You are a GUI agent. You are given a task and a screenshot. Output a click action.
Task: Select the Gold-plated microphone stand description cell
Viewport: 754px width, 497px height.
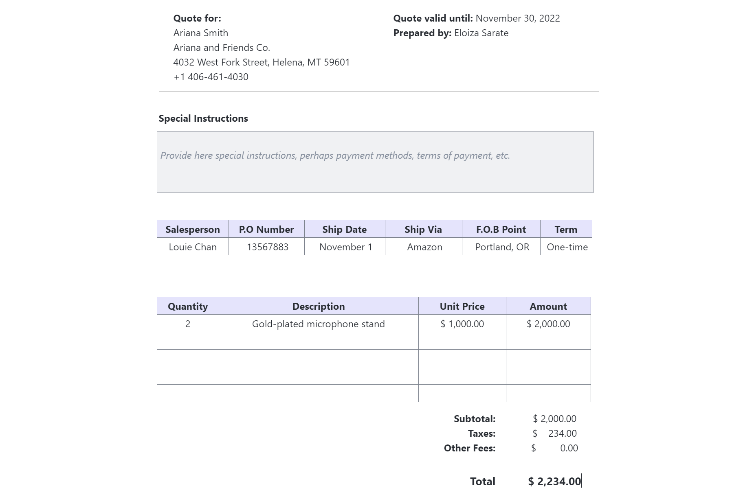pos(318,324)
